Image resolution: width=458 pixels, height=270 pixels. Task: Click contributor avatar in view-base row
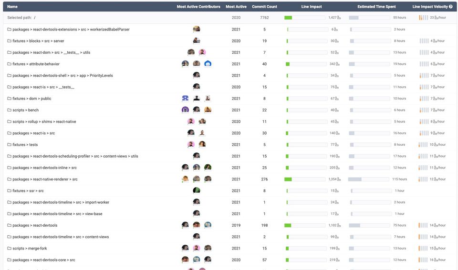pyautogui.click(x=197, y=213)
